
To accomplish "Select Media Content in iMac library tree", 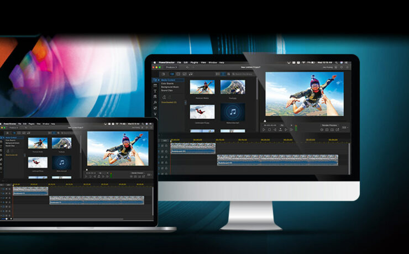I will click(168, 80).
